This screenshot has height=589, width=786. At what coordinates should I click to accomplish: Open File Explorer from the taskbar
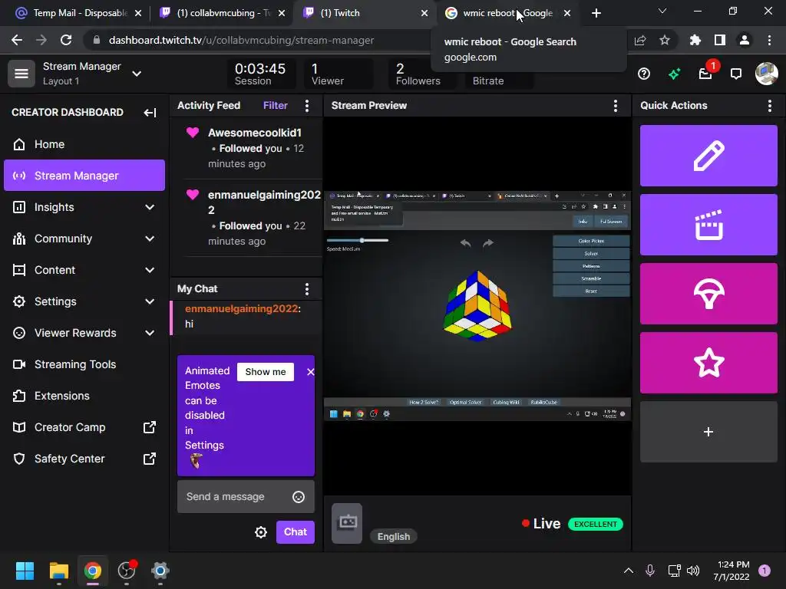coord(58,571)
